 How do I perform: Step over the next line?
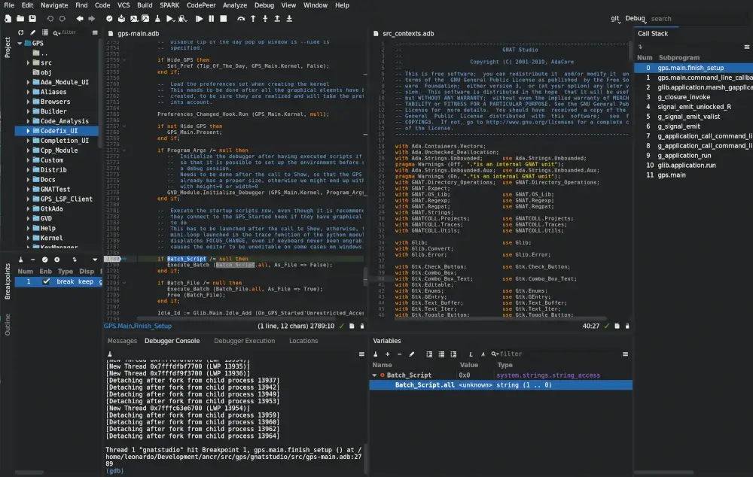tap(241, 19)
